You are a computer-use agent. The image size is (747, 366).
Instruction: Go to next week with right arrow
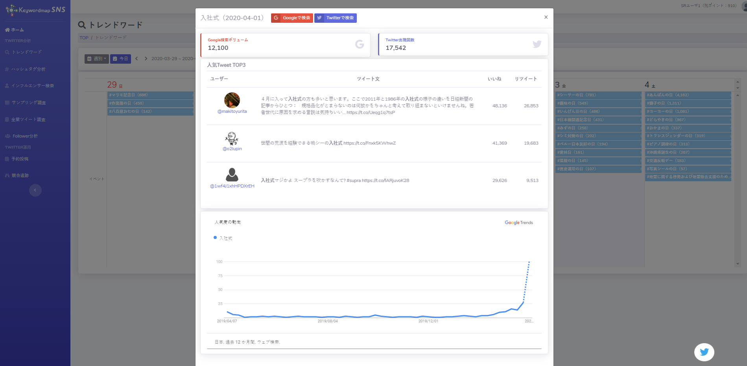click(146, 59)
